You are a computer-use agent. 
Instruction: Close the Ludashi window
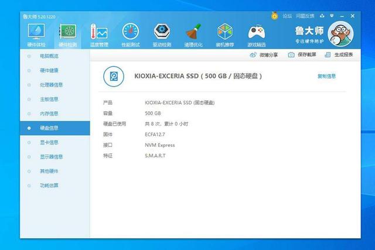click(x=353, y=16)
